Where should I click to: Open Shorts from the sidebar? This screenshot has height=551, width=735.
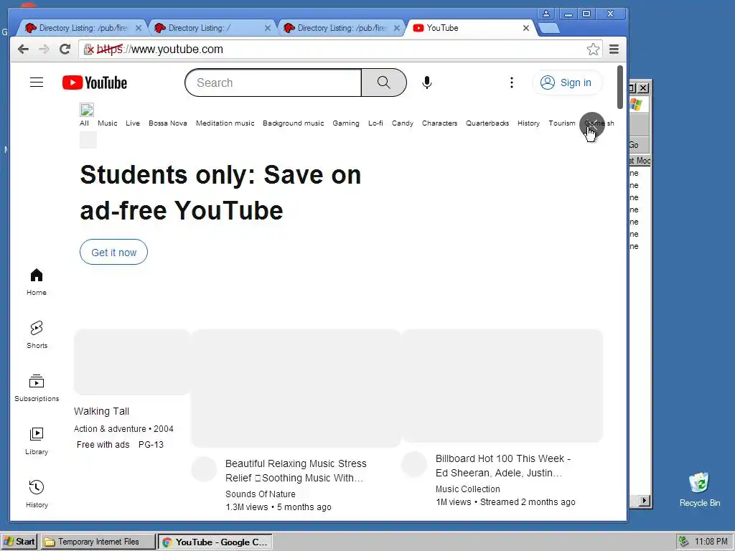click(37, 334)
